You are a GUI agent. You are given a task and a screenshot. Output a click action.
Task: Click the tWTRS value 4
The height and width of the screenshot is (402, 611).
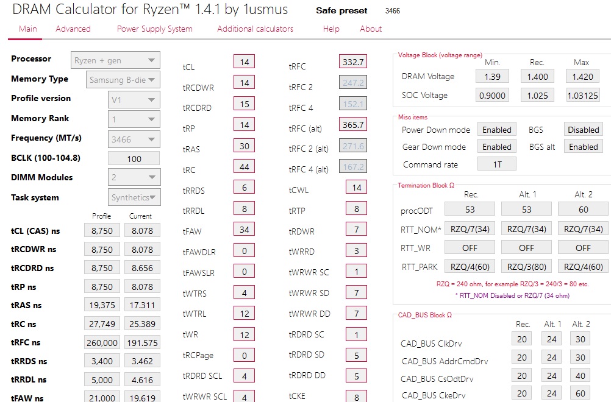pos(245,292)
